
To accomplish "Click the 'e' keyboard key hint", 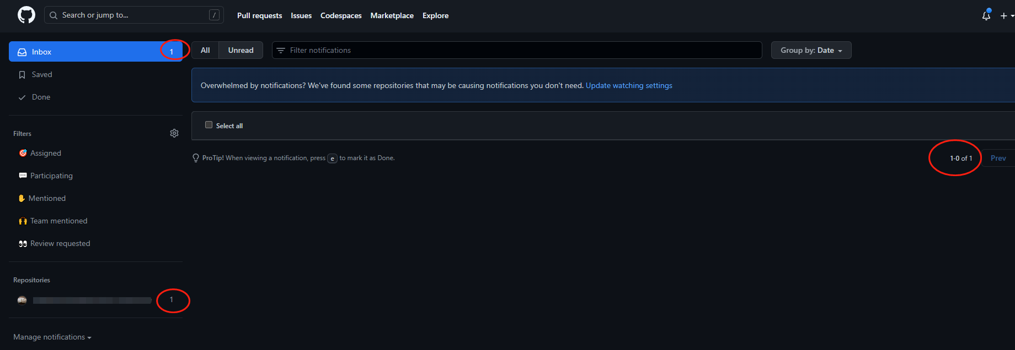I will tap(332, 158).
